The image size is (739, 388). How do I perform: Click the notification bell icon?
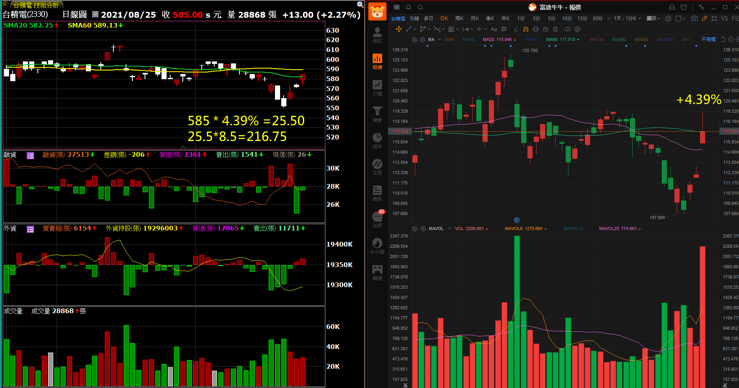pyautogui.click(x=408, y=7)
